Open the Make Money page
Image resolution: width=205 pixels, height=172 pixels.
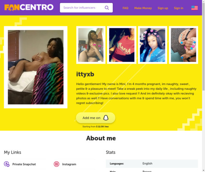(x=143, y=8)
